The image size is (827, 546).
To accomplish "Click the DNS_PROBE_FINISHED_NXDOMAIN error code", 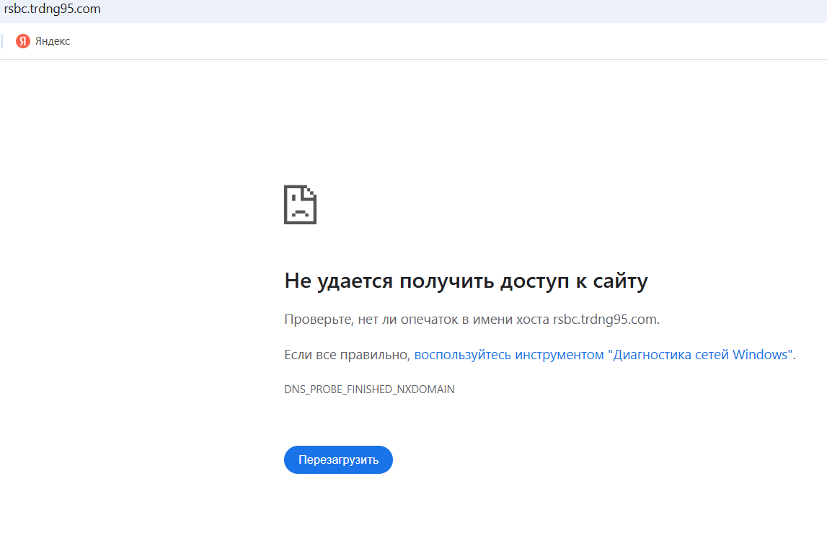I will [369, 389].
